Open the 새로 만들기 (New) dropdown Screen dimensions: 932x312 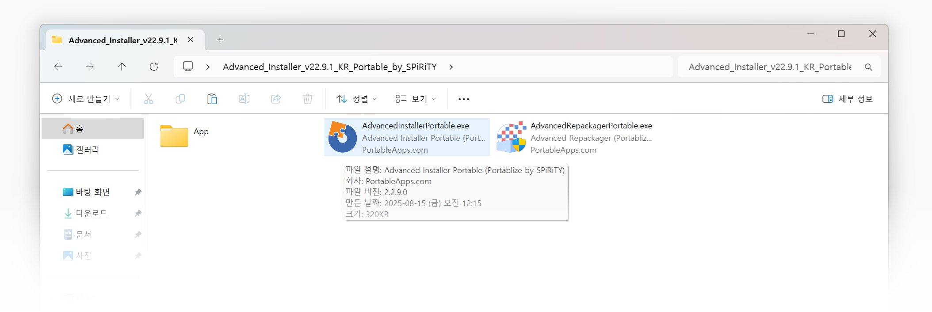pyautogui.click(x=86, y=99)
